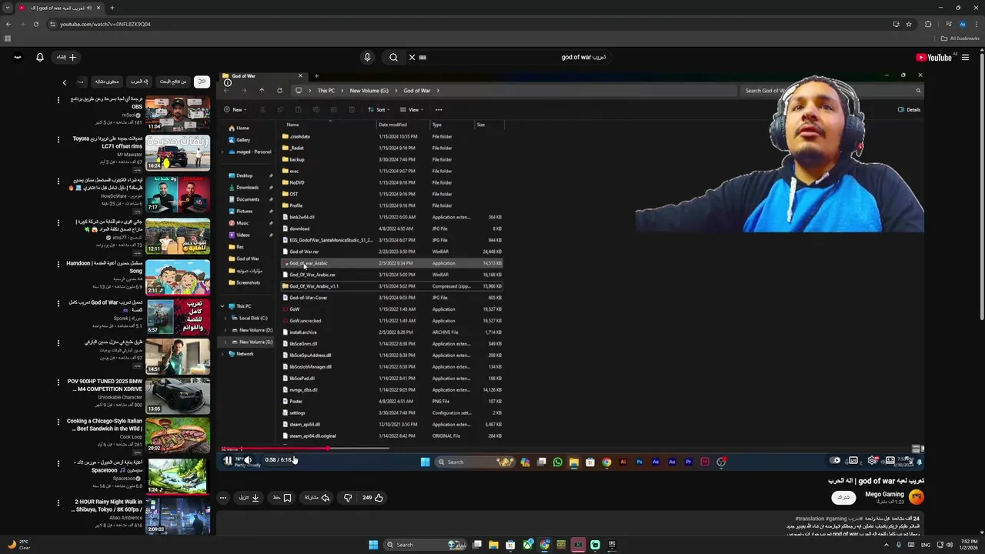Download the video with the download button
Image resolution: width=985 pixels, height=554 pixels.
tap(250, 498)
